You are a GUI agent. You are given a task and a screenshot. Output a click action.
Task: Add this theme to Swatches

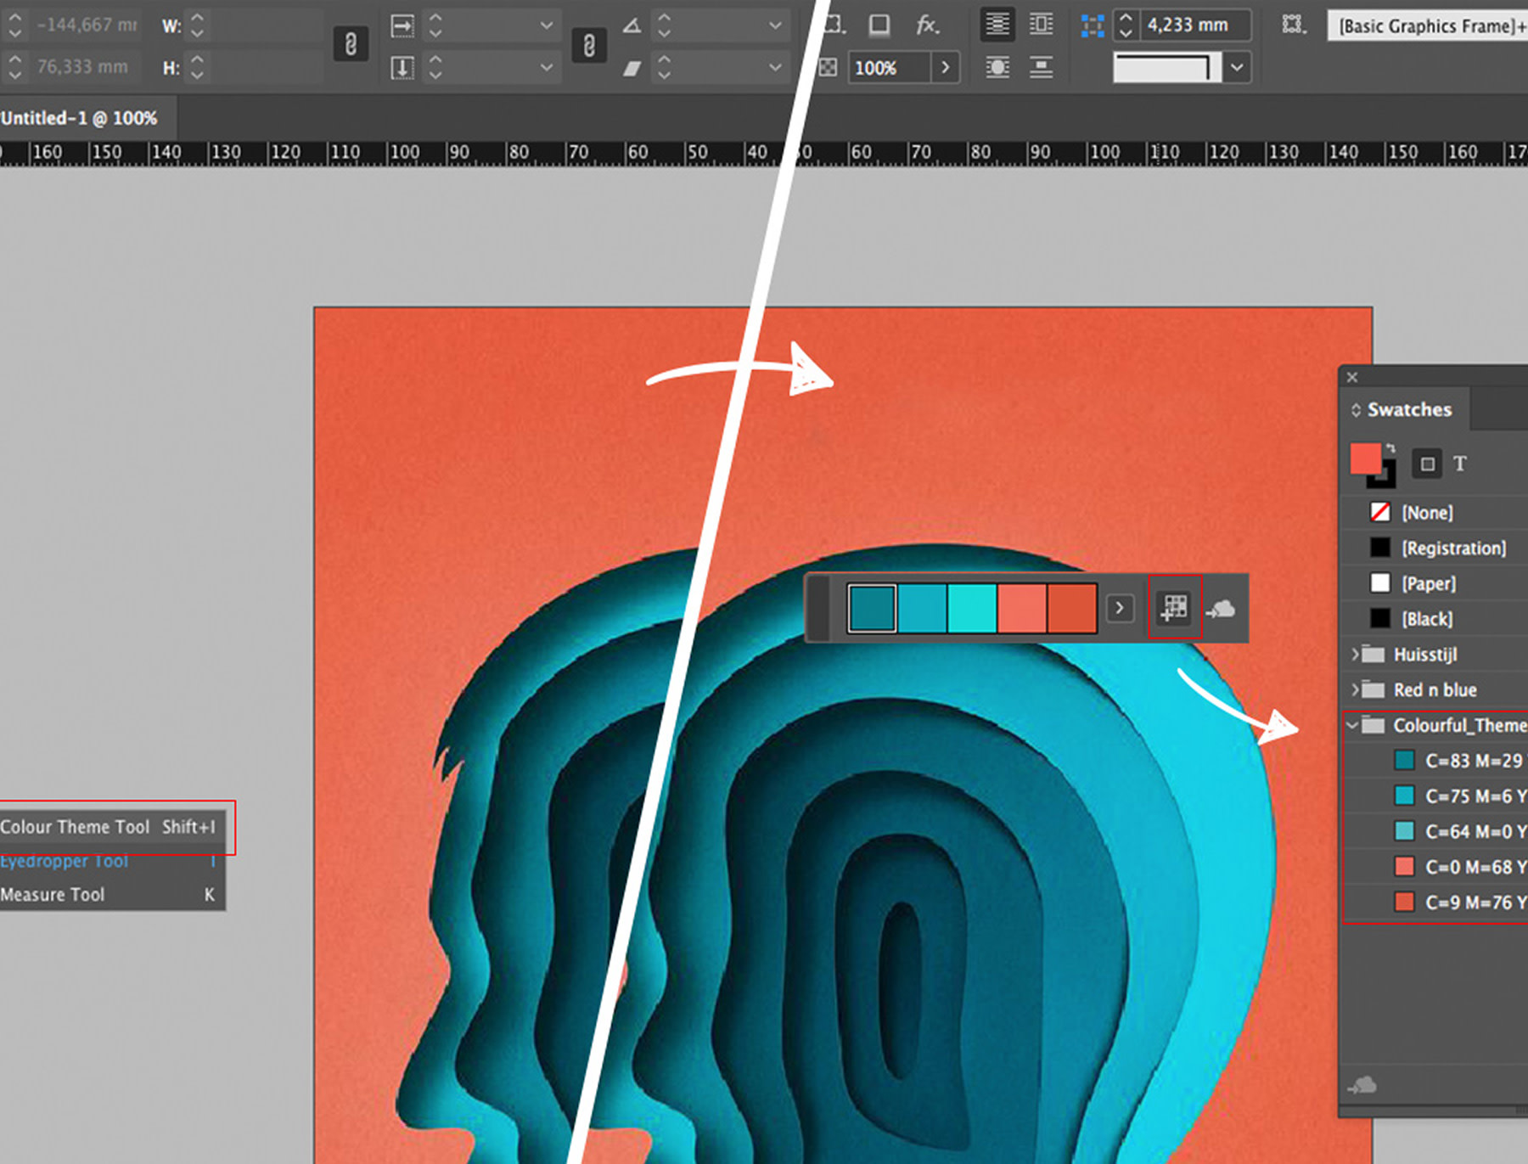pyautogui.click(x=1175, y=607)
